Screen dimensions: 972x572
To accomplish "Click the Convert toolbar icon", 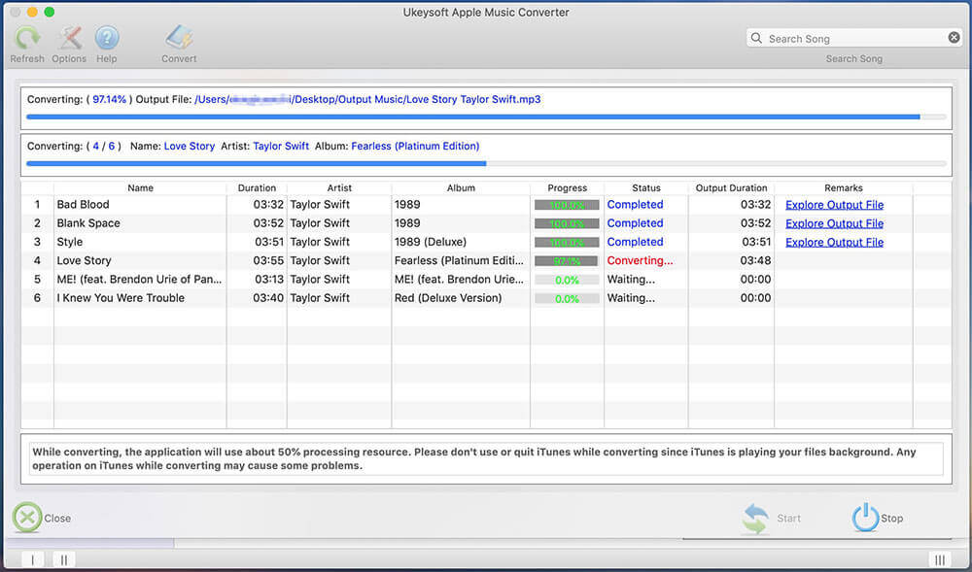I will (179, 38).
